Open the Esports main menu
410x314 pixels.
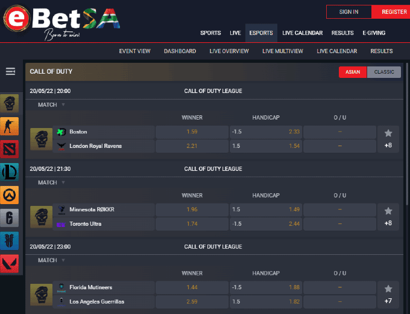[261, 33]
